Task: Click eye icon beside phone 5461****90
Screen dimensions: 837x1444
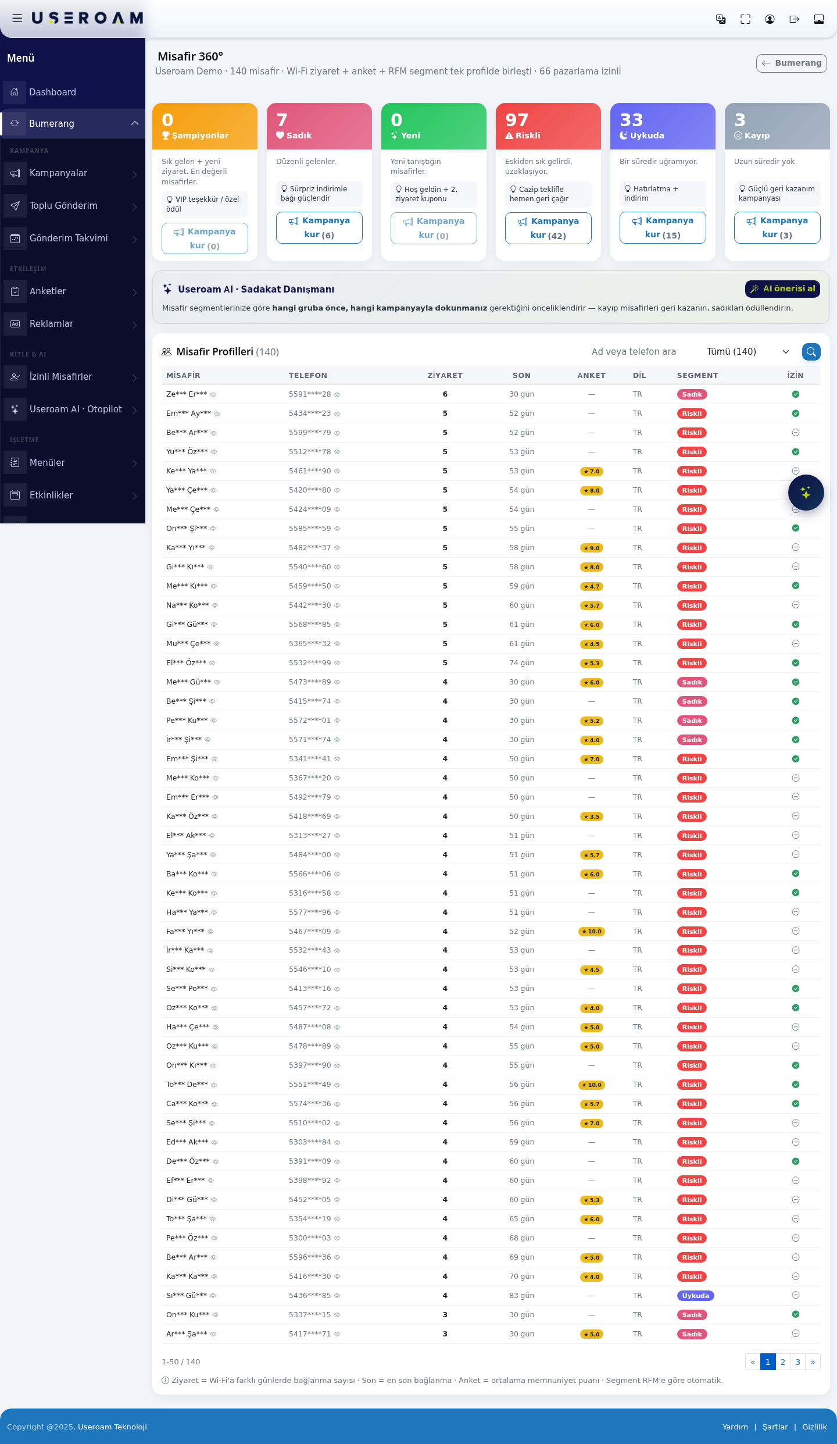Action: click(337, 472)
